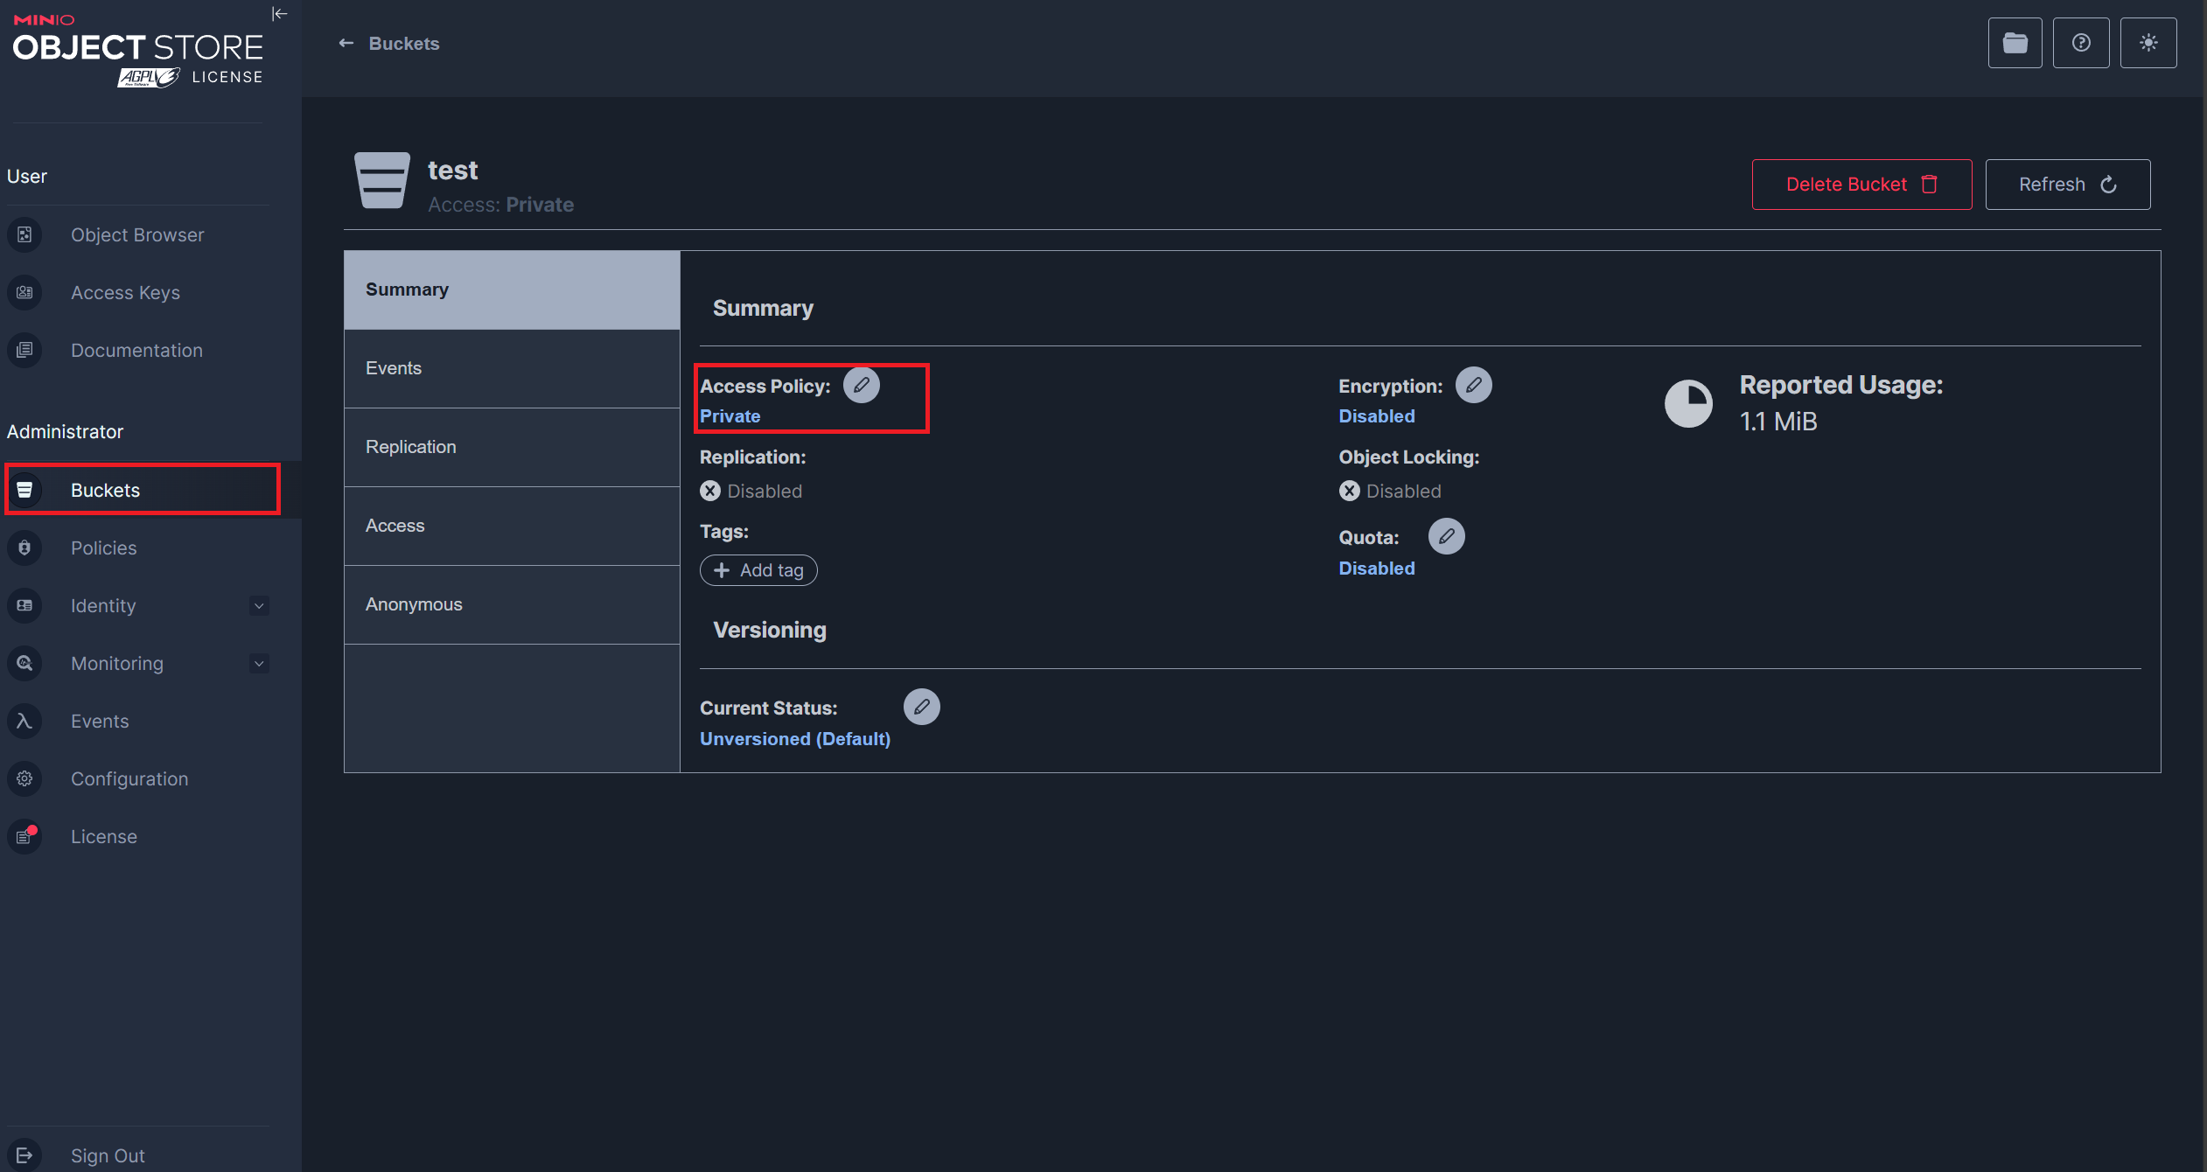The height and width of the screenshot is (1172, 2207).
Task: Click the test bucket name heading
Action: click(452, 170)
